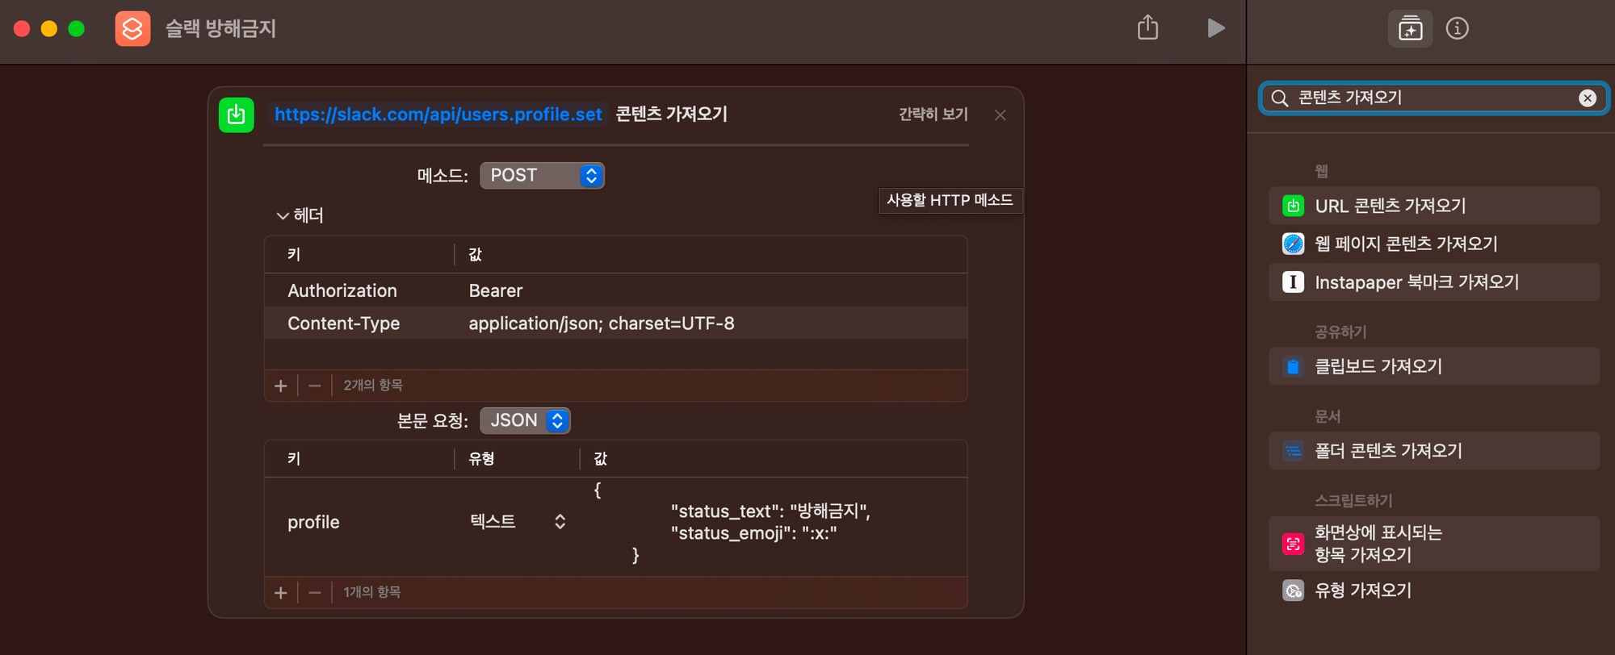Screen dimensions: 1615x655
Task: Click the magnifier icon in search field
Action: 1279,98
